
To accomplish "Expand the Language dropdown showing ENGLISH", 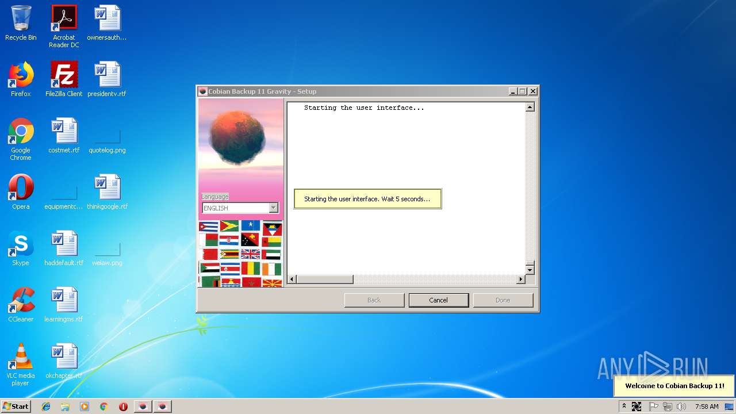I will [x=274, y=208].
